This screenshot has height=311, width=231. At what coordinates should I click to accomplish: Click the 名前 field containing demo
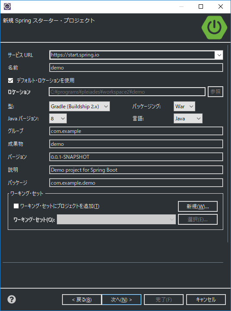coord(136,68)
